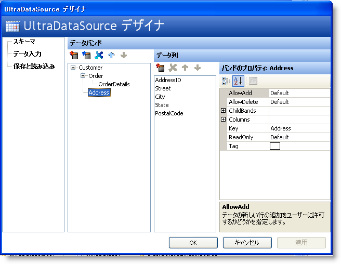This screenshot has height=264, width=341.
Task: Switch property grid to categorized view
Action: tap(226, 81)
